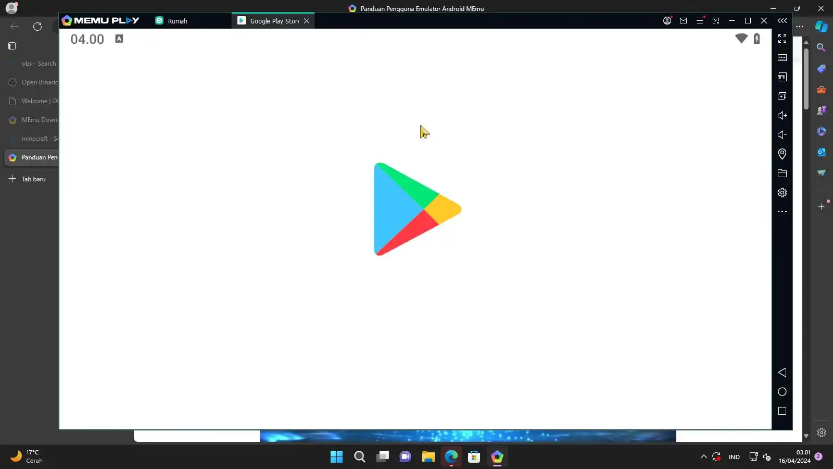Click the Android battery status icon

coord(756,39)
